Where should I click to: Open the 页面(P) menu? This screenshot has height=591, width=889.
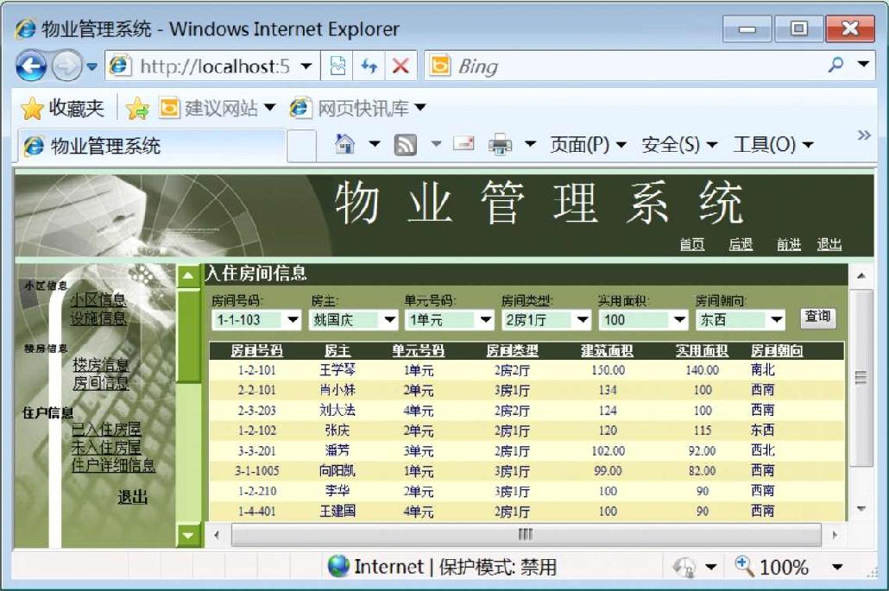pyautogui.click(x=588, y=145)
